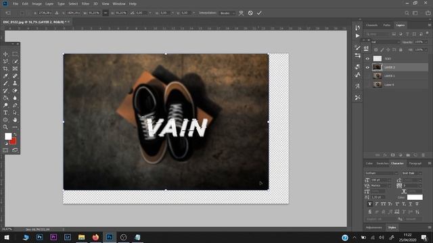Switch to warp mode icon

(x=241, y=13)
